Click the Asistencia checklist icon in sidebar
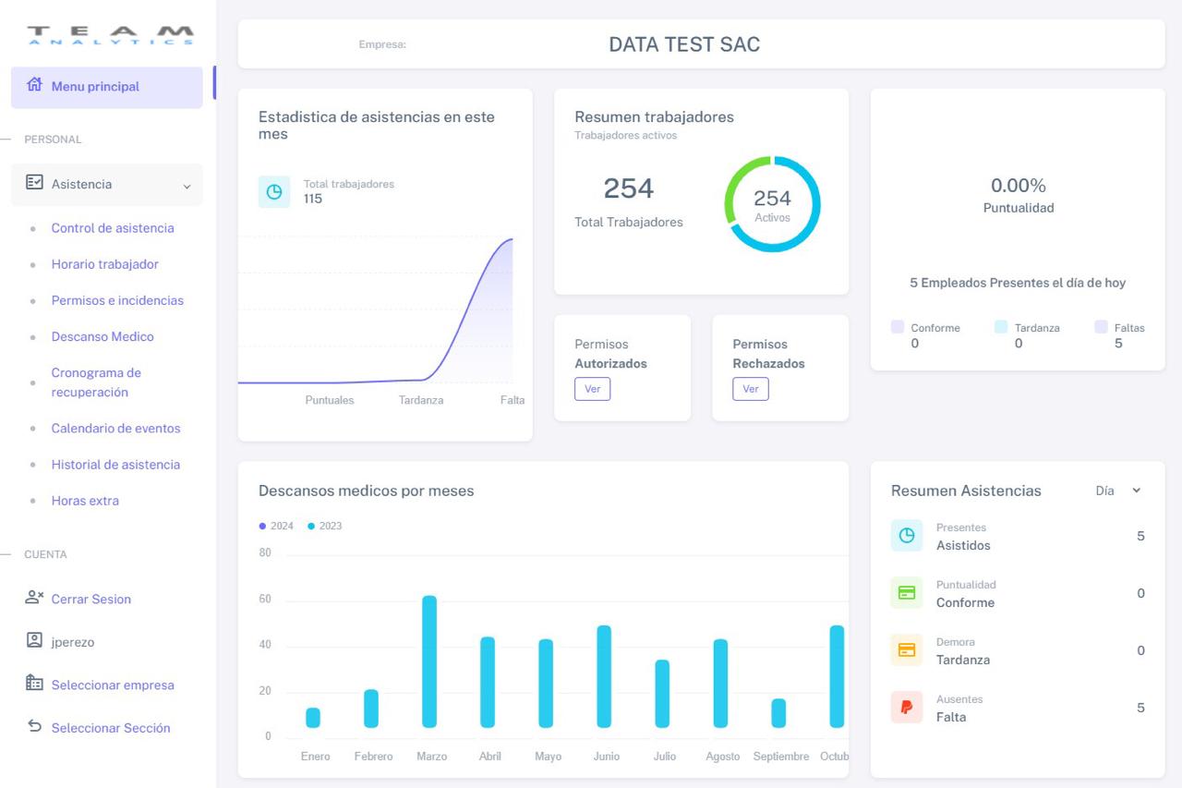 [35, 183]
